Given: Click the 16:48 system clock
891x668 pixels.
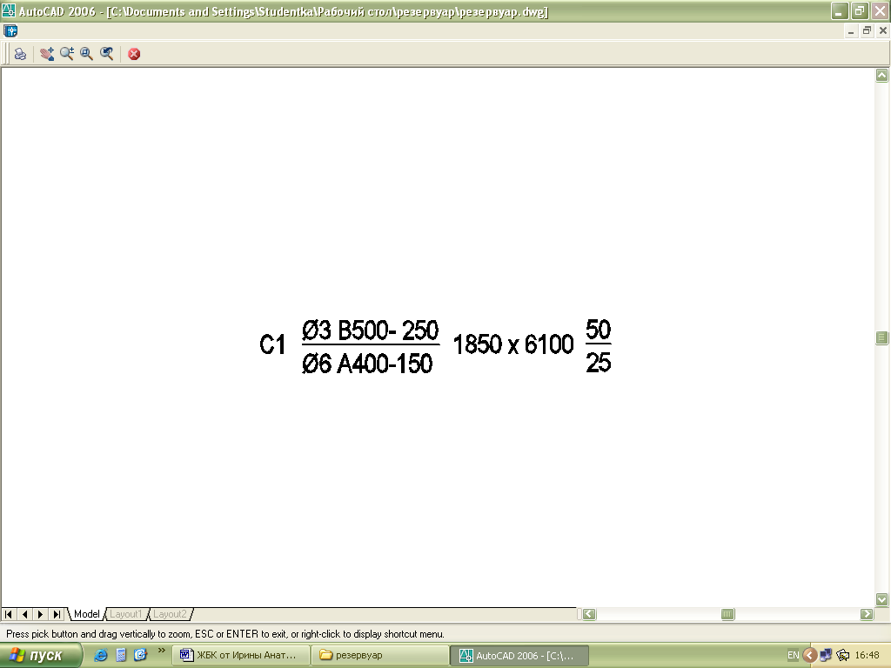Looking at the screenshot, I should (x=868, y=656).
